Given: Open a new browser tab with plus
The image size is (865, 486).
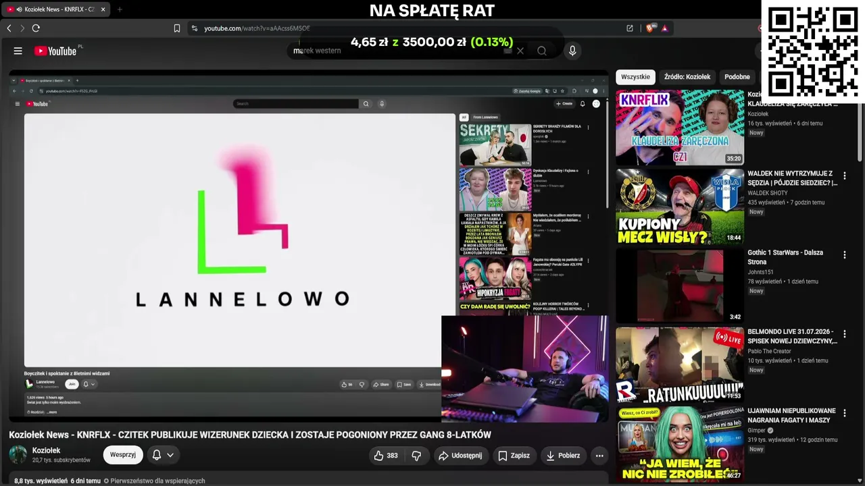Looking at the screenshot, I should click(x=120, y=9).
